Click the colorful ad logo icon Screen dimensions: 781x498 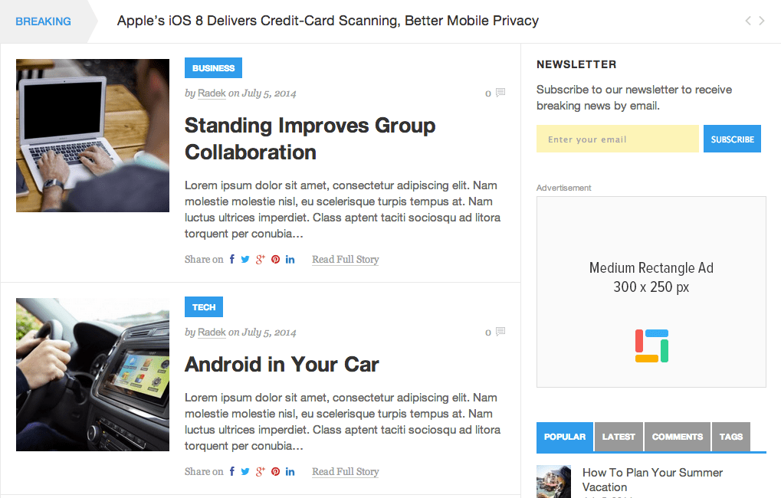click(x=651, y=346)
